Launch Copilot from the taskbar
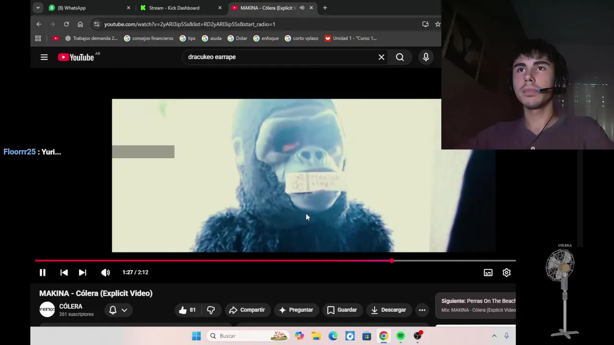The height and width of the screenshot is (345, 614). point(299,336)
